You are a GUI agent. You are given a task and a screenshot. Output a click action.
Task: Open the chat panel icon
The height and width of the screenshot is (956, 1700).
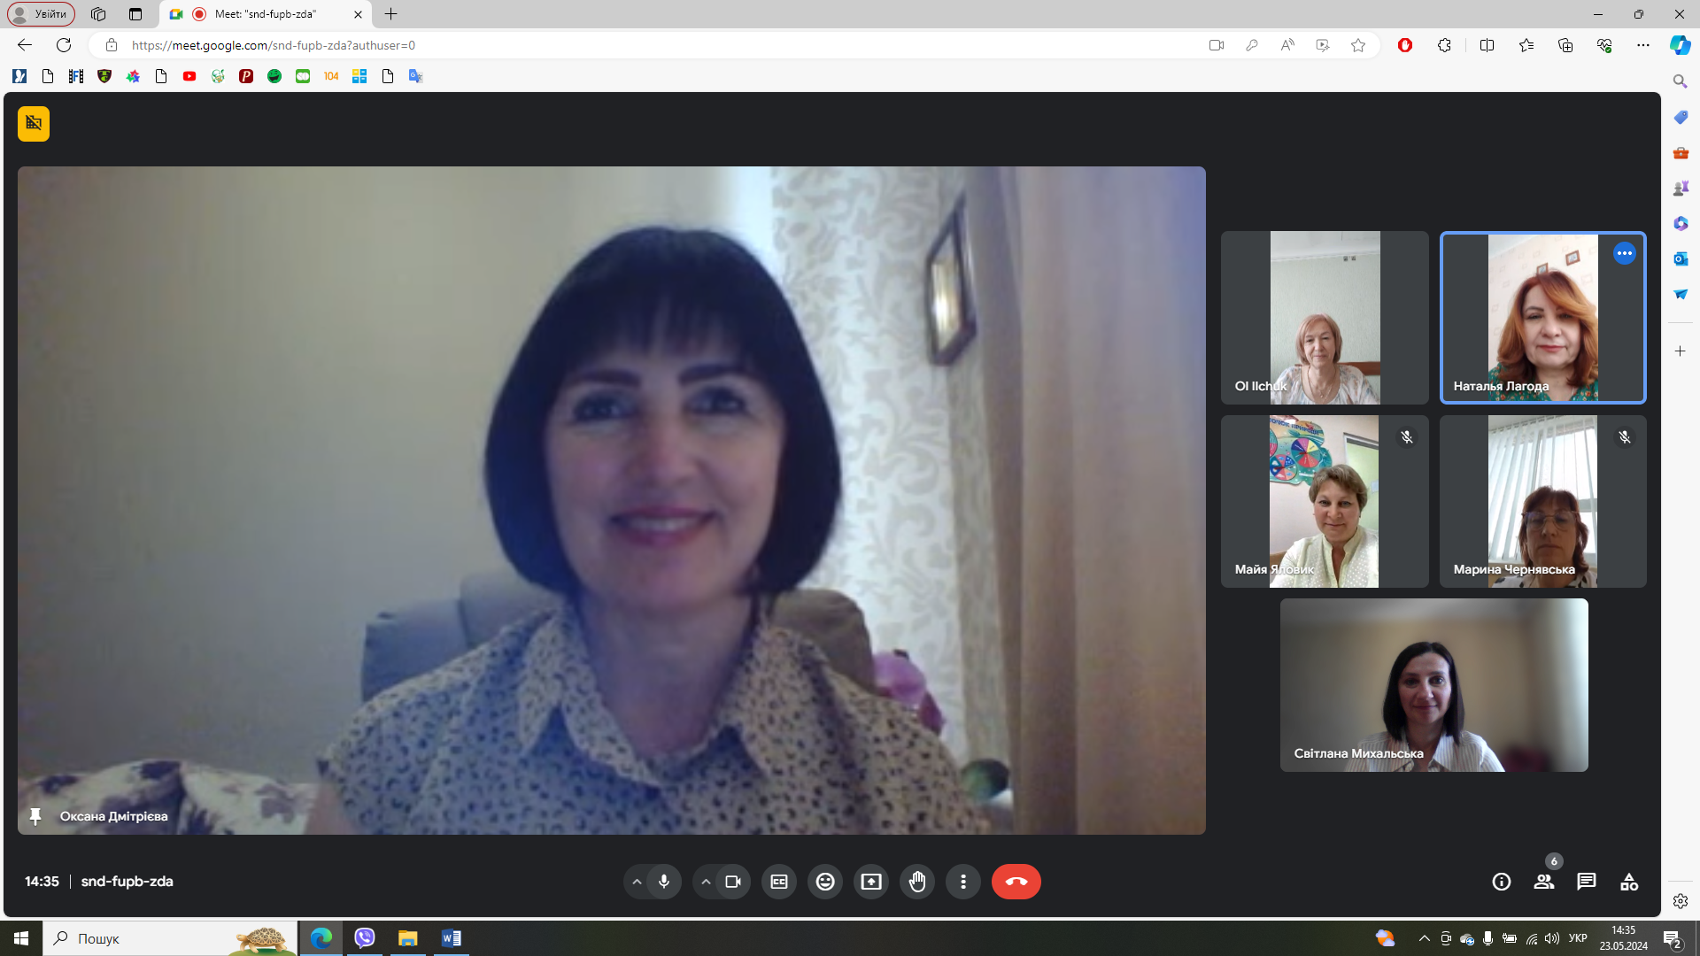1586,882
